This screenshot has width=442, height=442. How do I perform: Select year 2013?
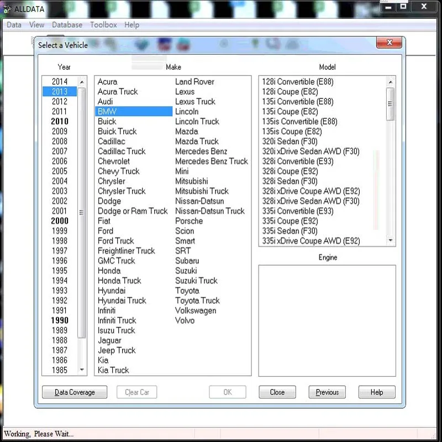[60, 91]
